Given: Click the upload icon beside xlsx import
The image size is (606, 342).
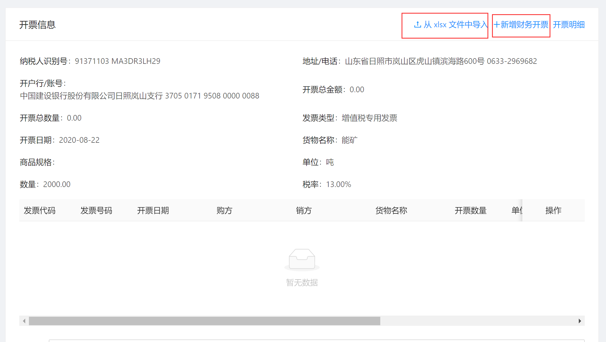Looking at the screenshot, I should point(417,25).
